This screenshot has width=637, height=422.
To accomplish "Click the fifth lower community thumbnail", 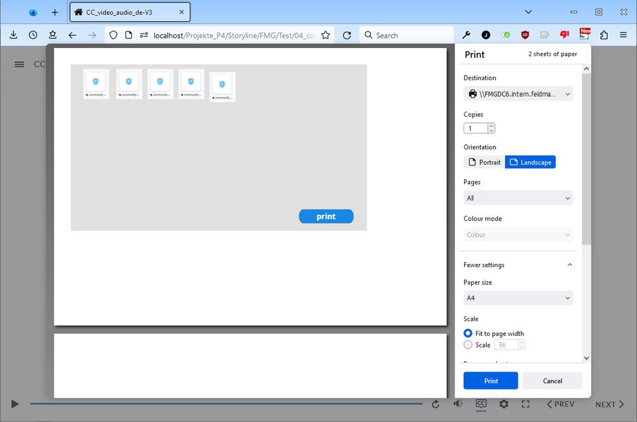I will [x=223, y=87].
